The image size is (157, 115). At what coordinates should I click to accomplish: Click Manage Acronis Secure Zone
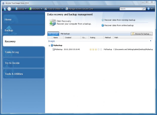pos(79,9)
